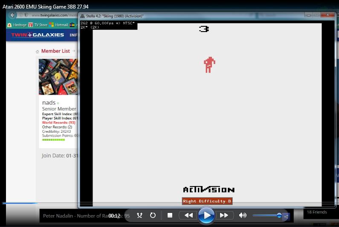Click the 'Player Skill Index' line

tap(60, 118)
